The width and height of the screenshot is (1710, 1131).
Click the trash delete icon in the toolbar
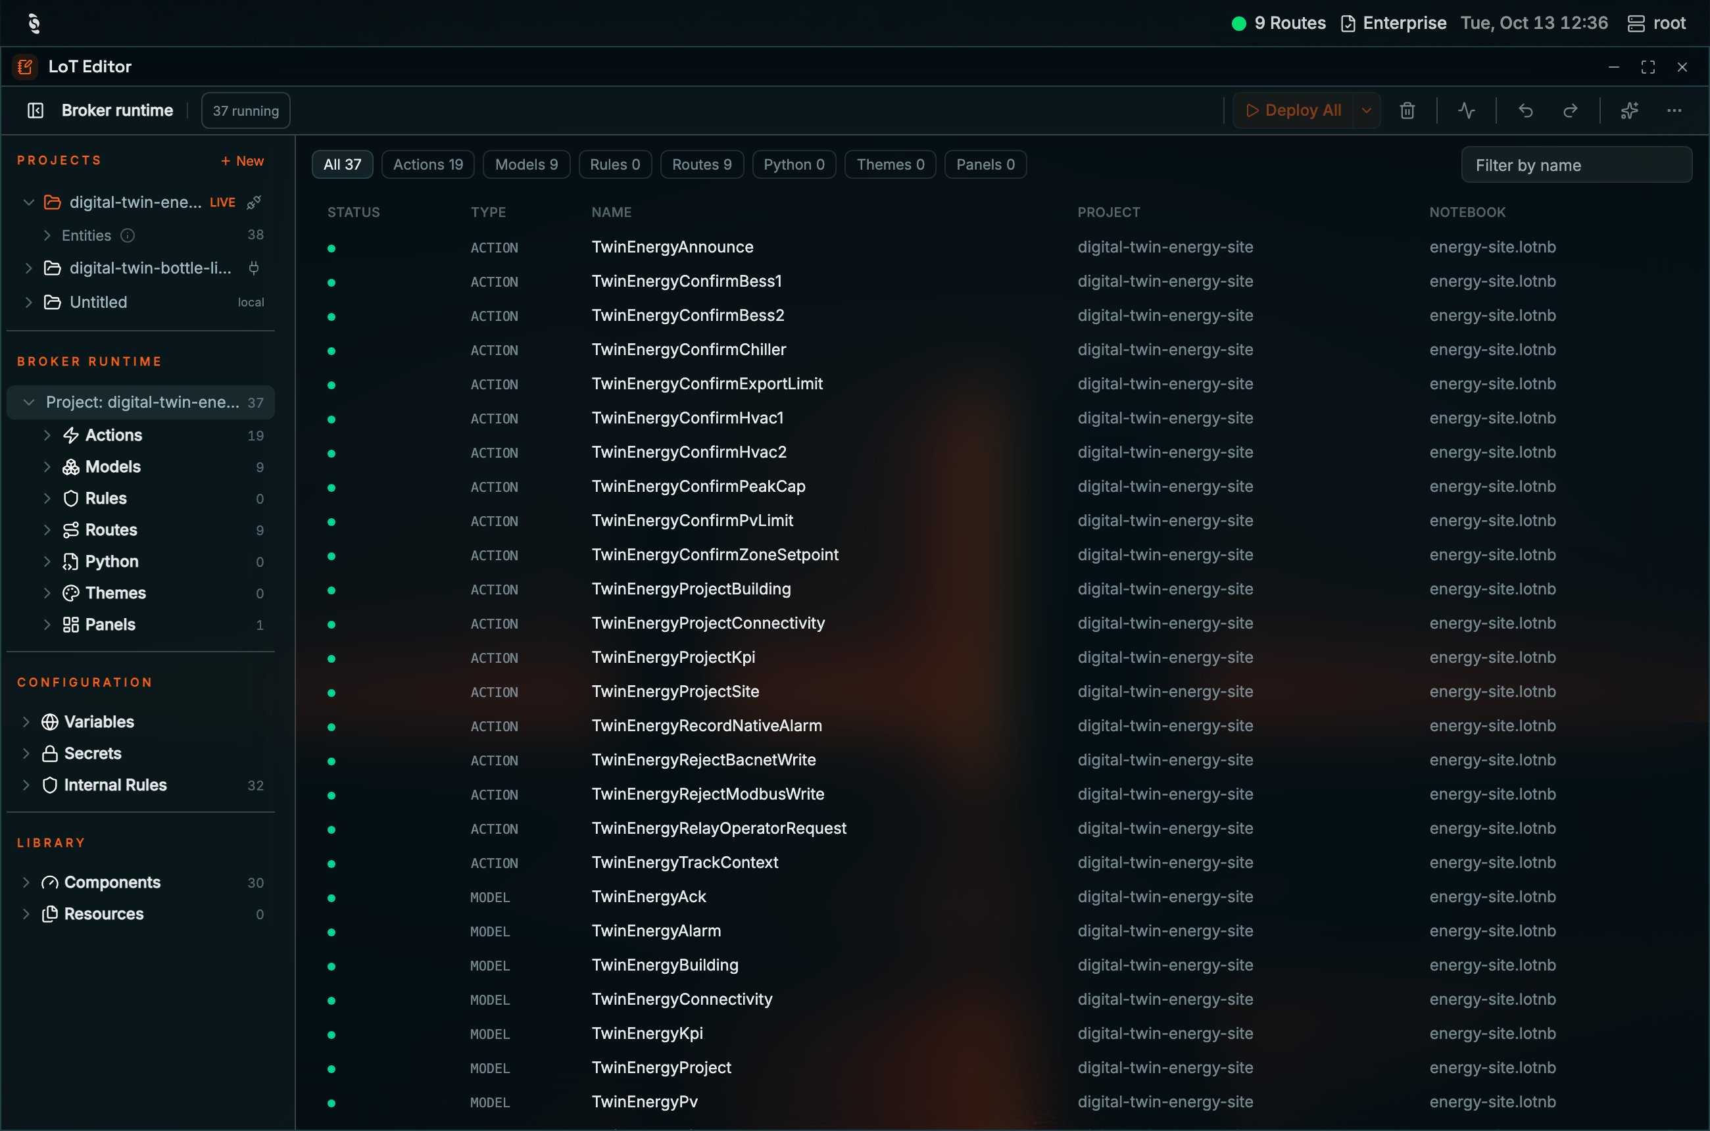coord(1407,110)
